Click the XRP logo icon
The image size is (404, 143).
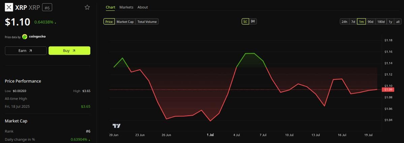click(x=9, y=7)
